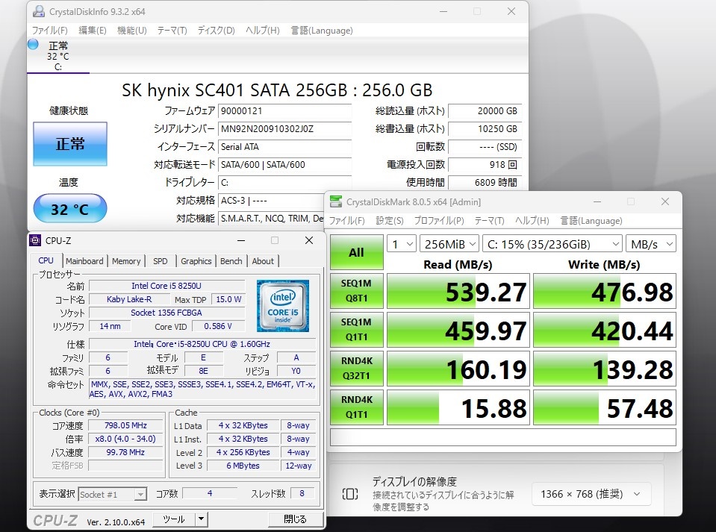Switch to the CPU tab in CPU-Z
Viewport: 716px width, 532px height.
point(46,260)
